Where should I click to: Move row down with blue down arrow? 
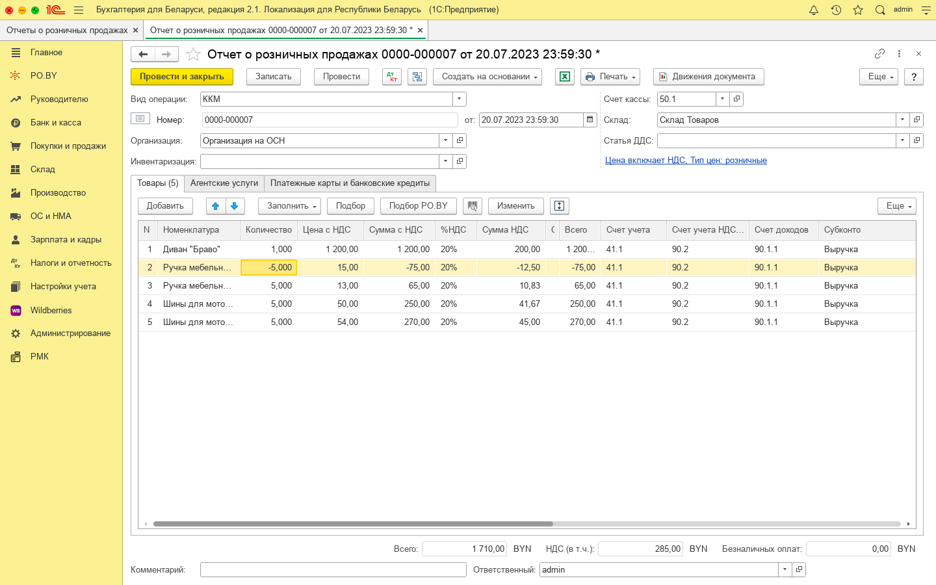click(234, 206)
